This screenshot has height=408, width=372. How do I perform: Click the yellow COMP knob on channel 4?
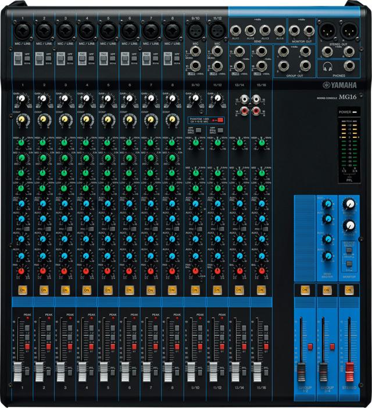pyautogui.click(x=86, y=119)
